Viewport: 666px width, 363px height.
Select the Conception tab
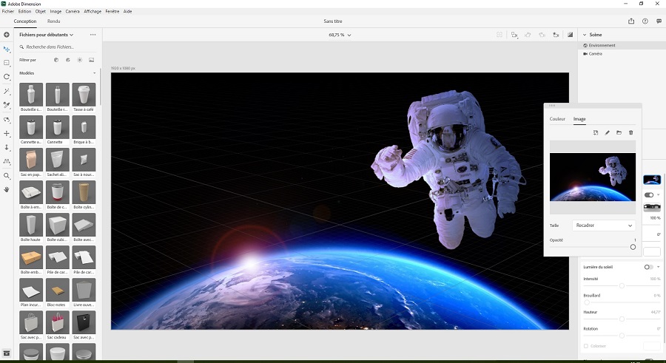click(25, 21)
